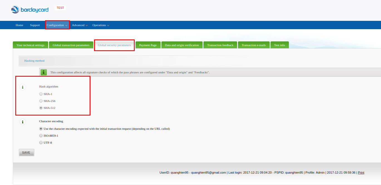Open Support in navigation bar

coord(35,25)
